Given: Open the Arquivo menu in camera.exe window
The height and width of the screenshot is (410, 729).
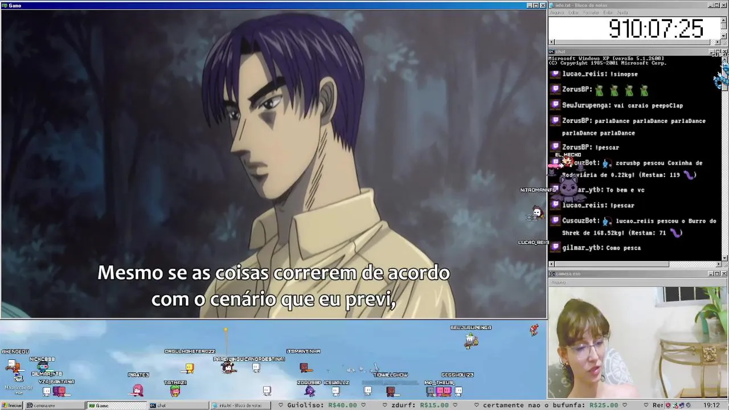Looking at the screenshot, I should pos(558,282).
